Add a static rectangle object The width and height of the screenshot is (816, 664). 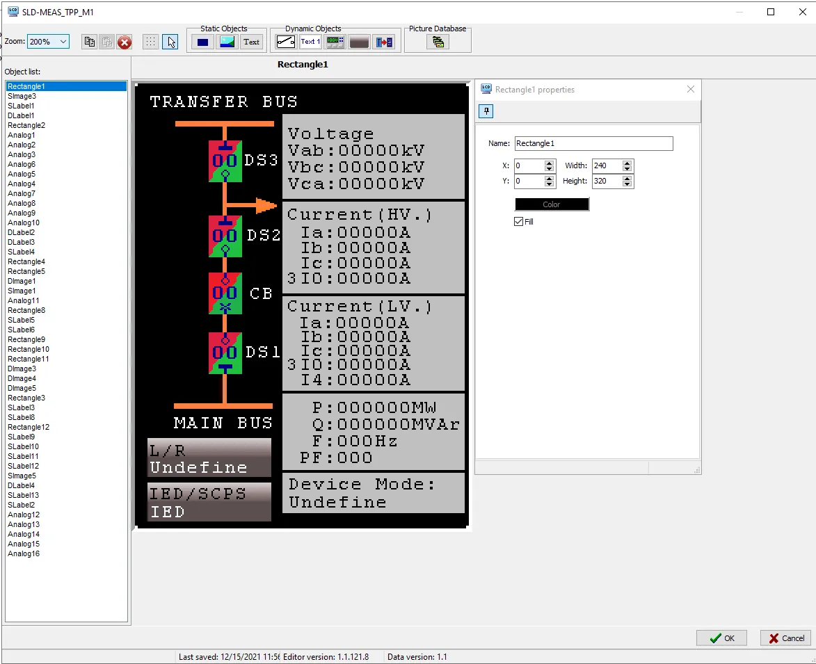pyautogui.click(x=203, y=42)
